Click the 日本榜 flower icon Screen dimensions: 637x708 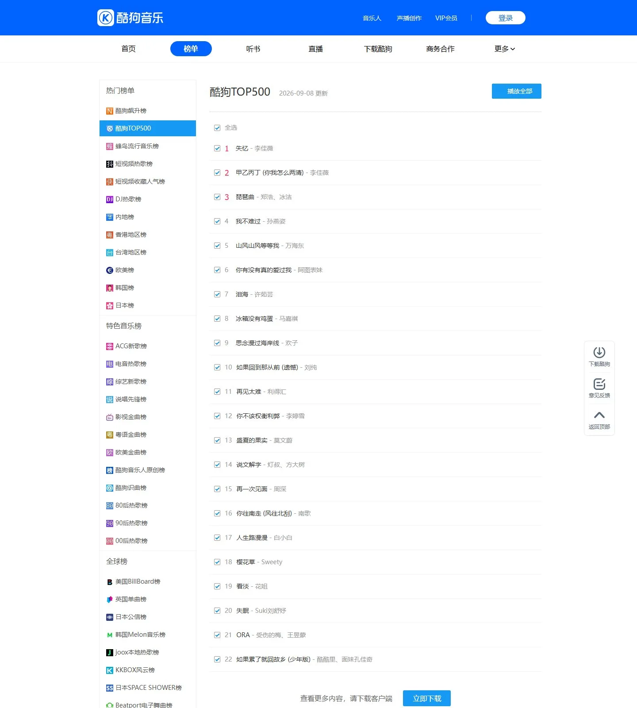tap(110, 306)
